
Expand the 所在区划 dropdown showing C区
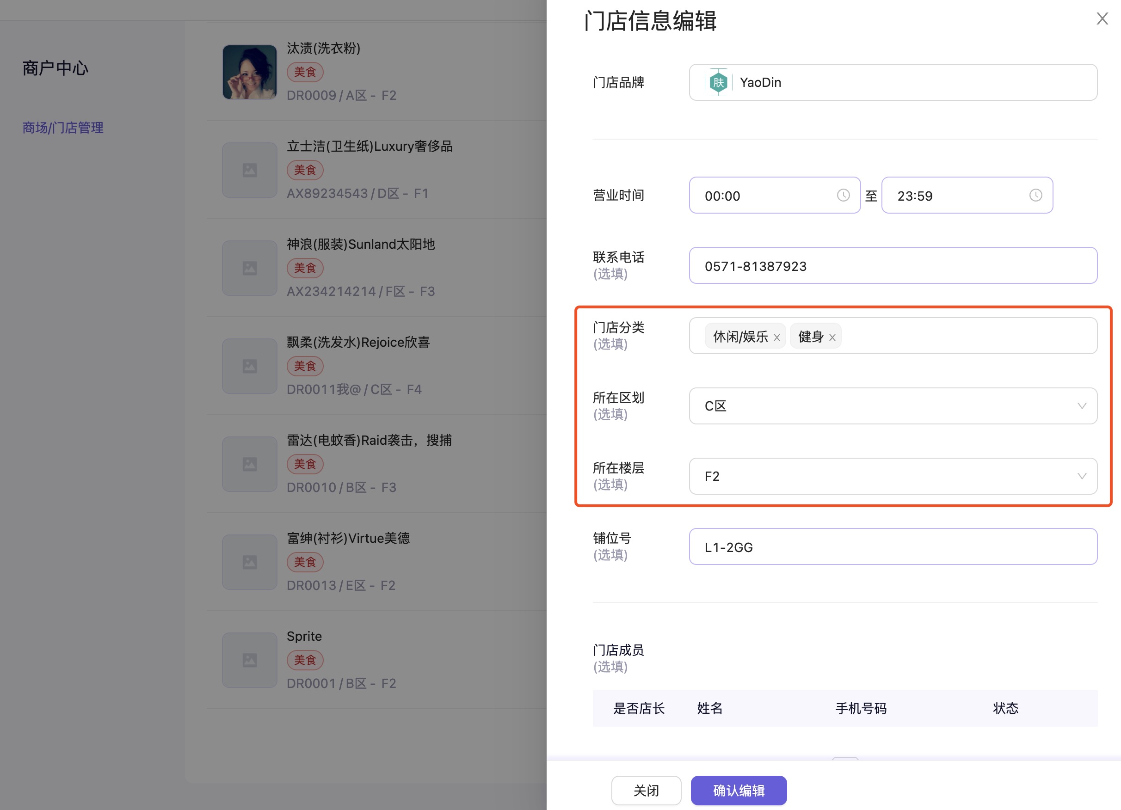point(893,406)
